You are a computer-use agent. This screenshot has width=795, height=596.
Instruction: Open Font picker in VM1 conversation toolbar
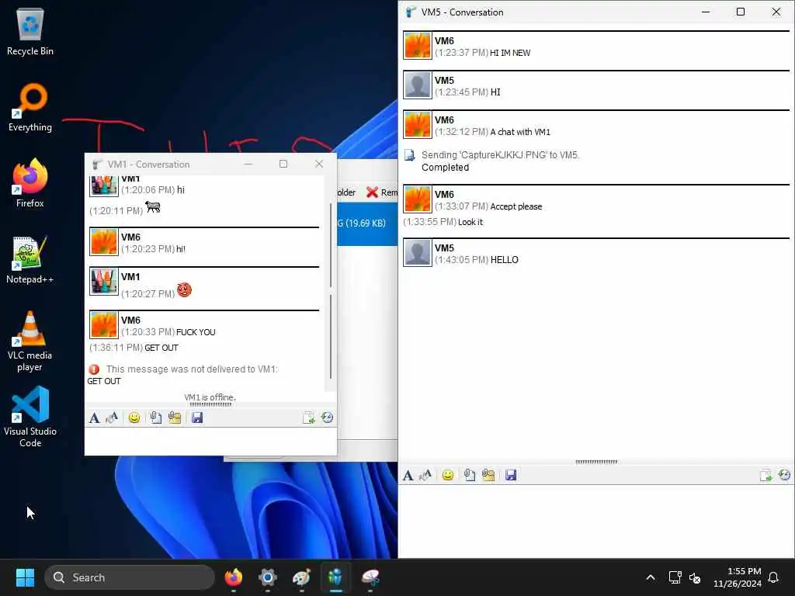pos(94,418)
